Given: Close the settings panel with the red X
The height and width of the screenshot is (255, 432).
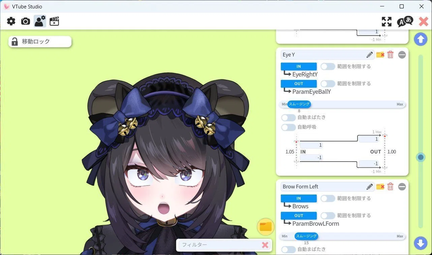Looking at the screenshot, I should (x=424, y=22).
